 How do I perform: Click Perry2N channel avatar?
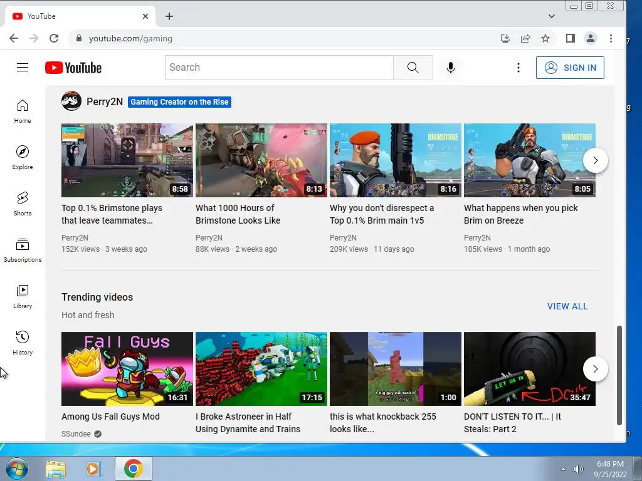tap(71, 101)
